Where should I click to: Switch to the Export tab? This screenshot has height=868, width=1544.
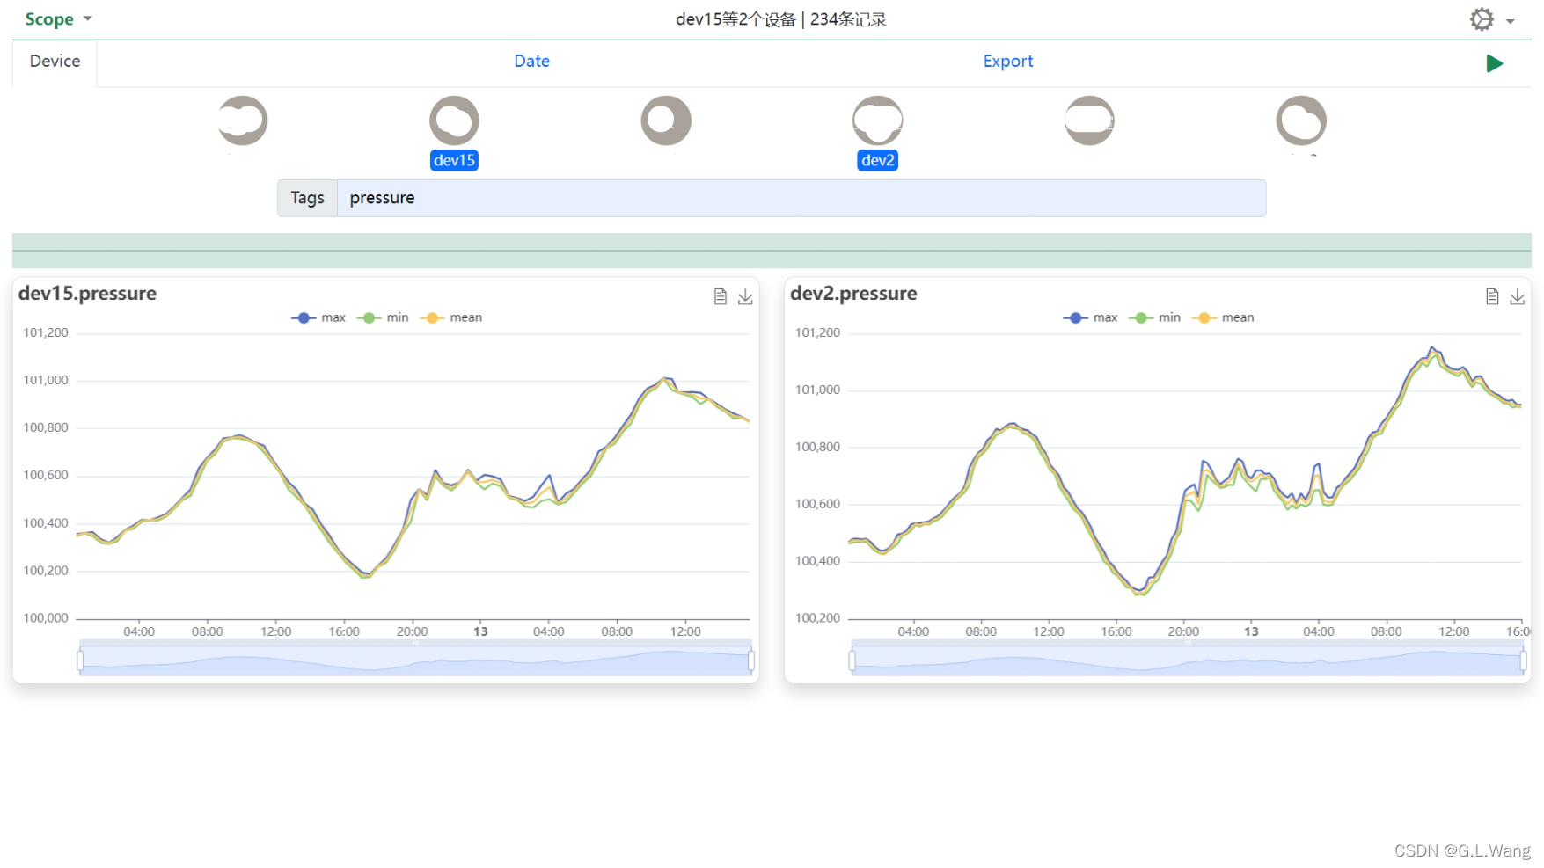point(1007,62)
